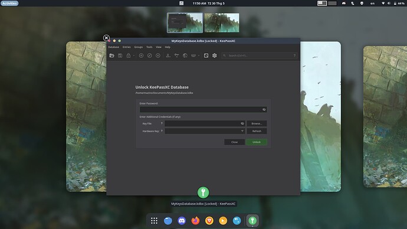Click the Hardware Key help question mark
The image size is (407, 229).
tap(162, 131)
